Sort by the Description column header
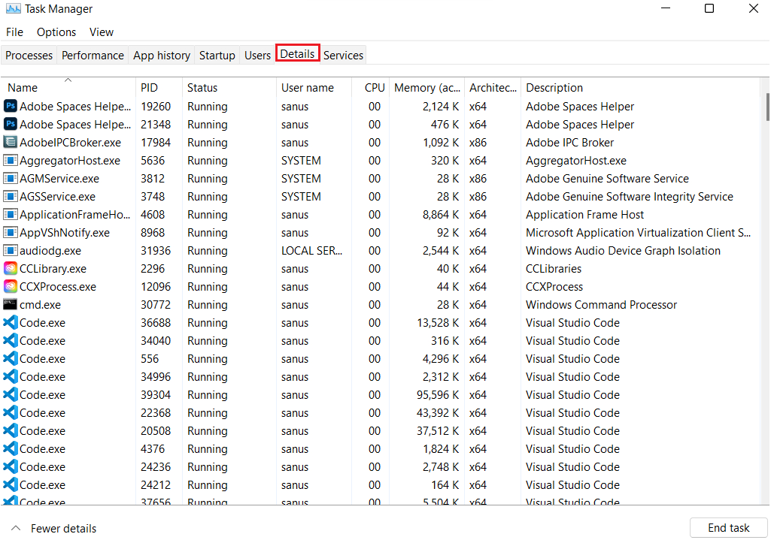The height and width of the screenshot is (543, 771). click(640, 87)
